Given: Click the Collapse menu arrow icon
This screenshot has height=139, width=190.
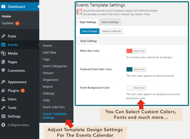Looking at the screenshot, I should pos(3,125).
